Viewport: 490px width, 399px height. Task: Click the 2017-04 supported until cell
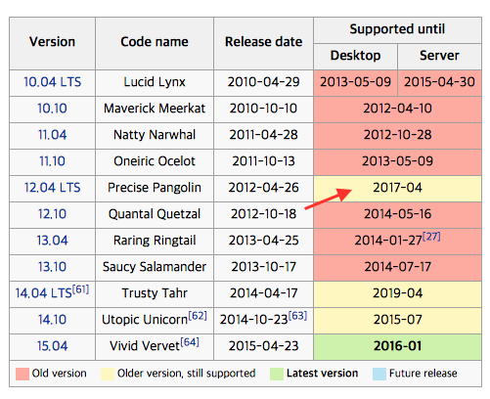tap(397, 188)
